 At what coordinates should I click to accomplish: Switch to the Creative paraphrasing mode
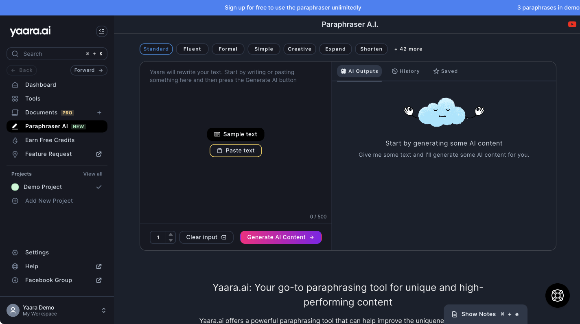[x=300, y=49]
